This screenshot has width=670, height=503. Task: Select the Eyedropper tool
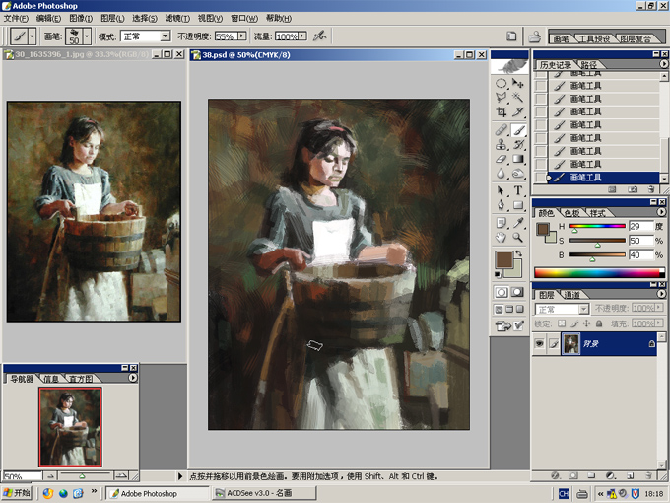518,223
